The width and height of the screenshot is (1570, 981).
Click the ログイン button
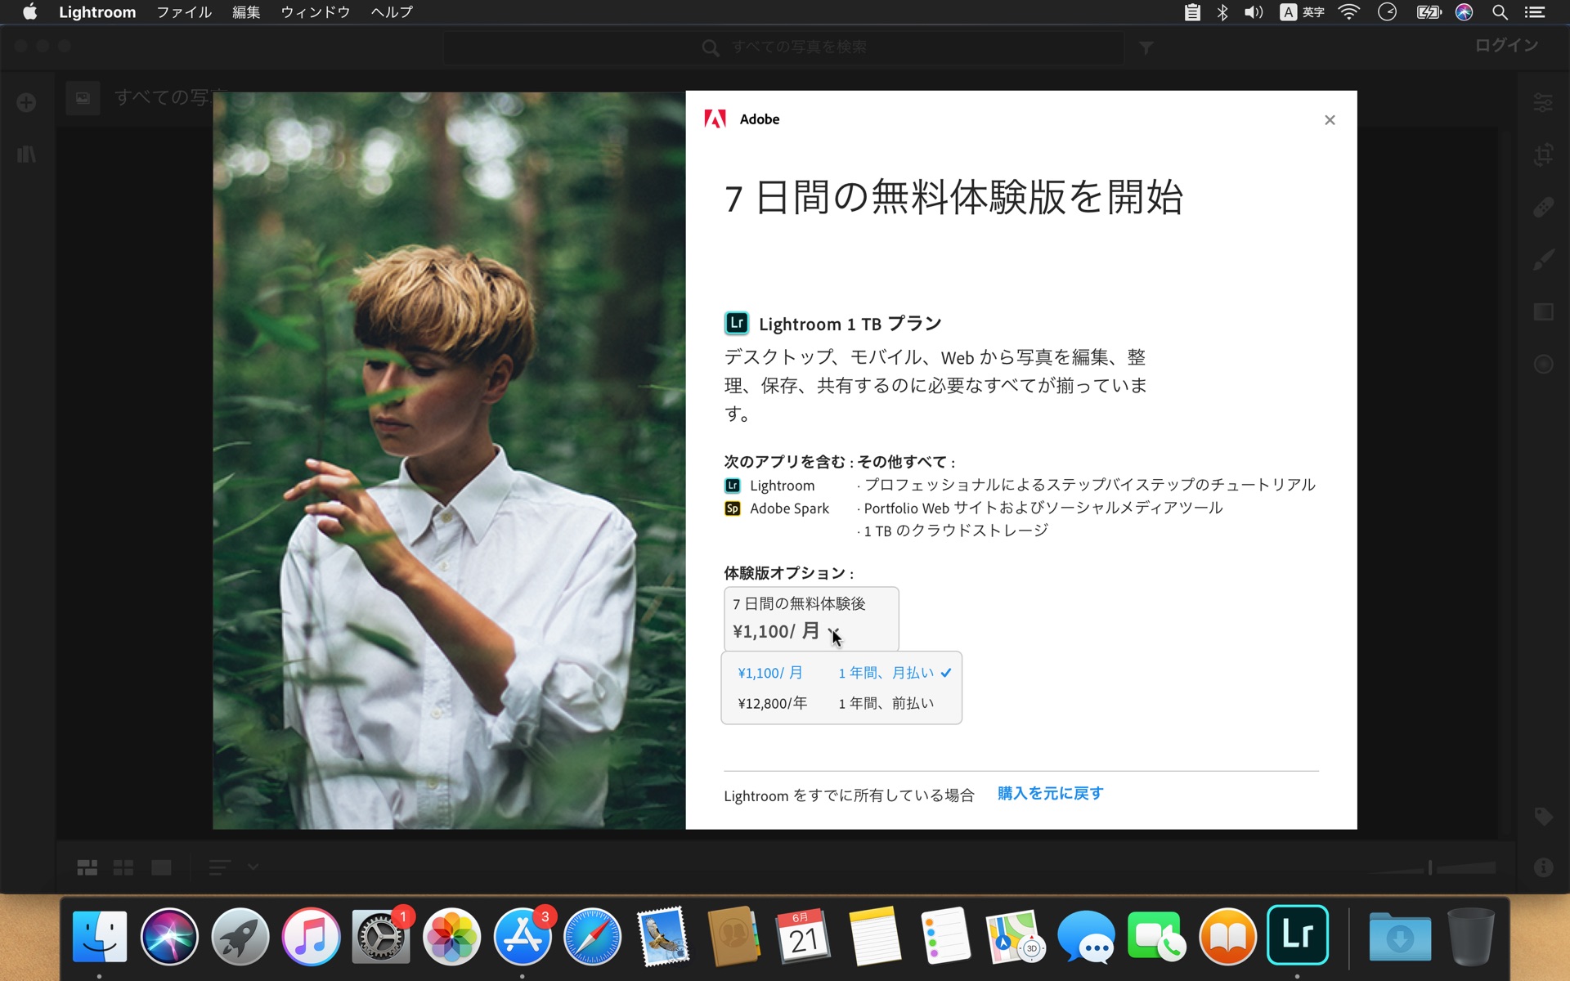1506,46
